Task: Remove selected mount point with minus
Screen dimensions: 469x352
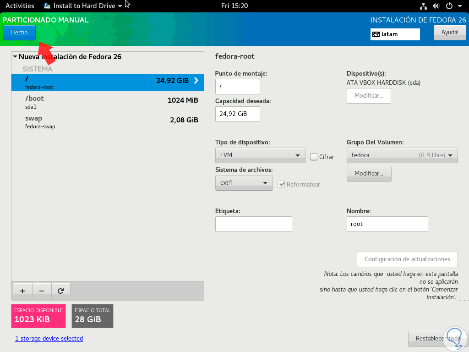Action: click(x=42, y=291)
